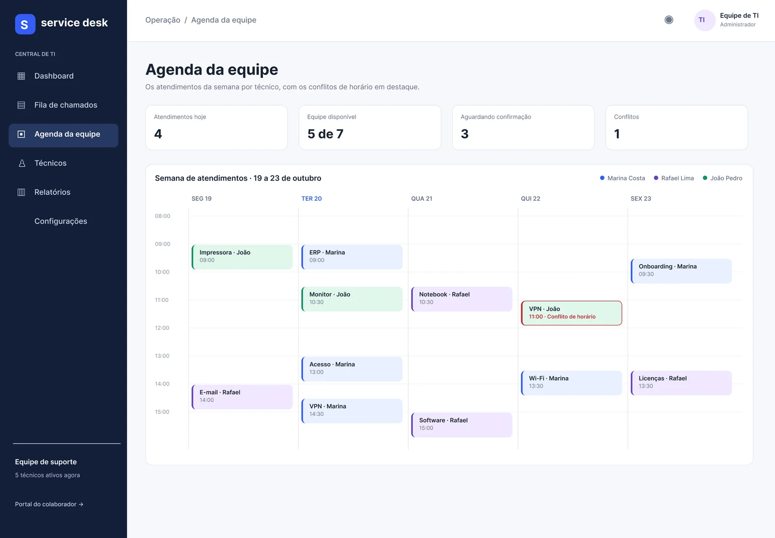This screenshot has width=775, height=538.
Task: Click the Operação breadcrumb
Action: (163, 20)
